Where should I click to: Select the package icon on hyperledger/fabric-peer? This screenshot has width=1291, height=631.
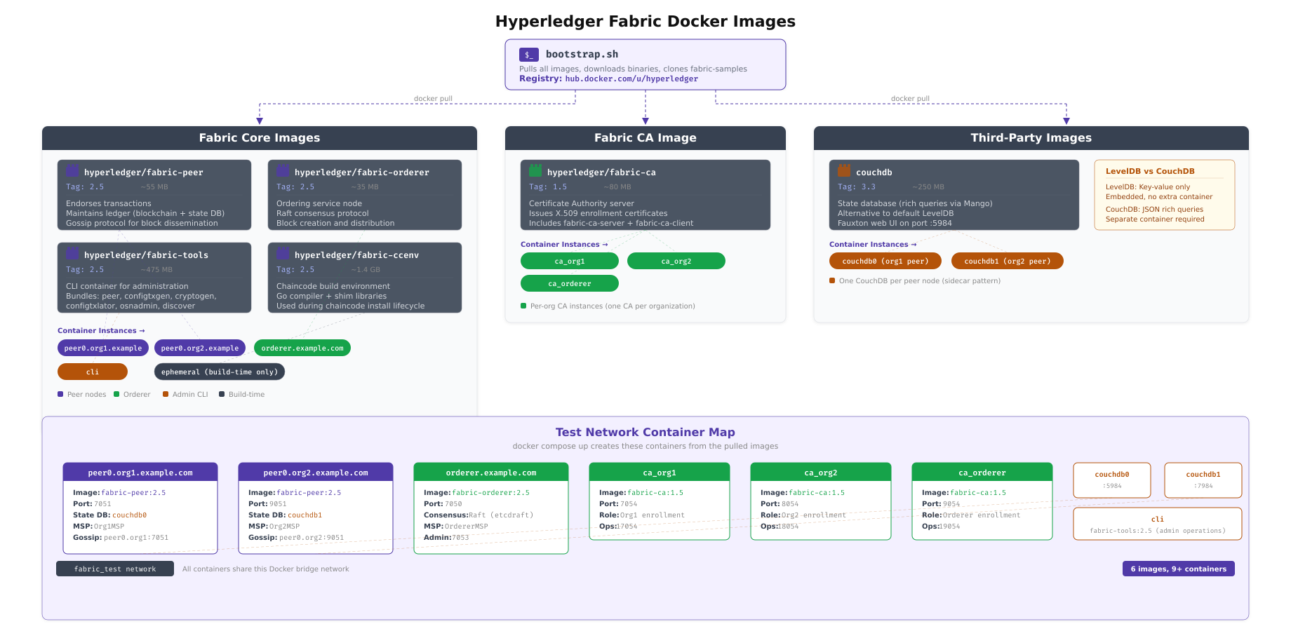coord(73,169)
